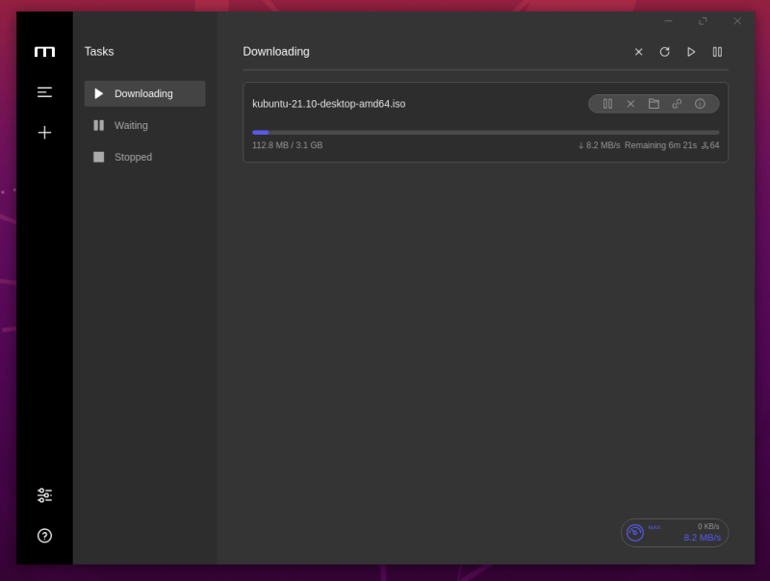Open help using the question mark icon
Viewport: 770px width, 581px height.
(44, 536)
